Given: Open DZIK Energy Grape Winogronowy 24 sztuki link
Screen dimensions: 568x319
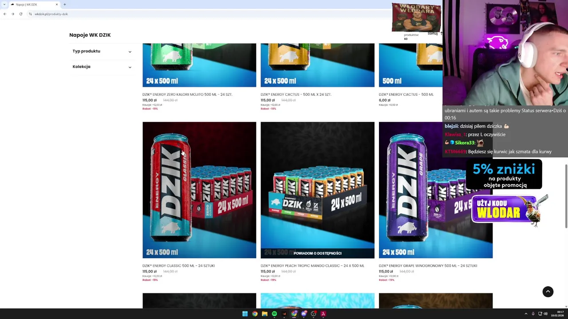Looking at the screenshot, I should tap(428, 266).
